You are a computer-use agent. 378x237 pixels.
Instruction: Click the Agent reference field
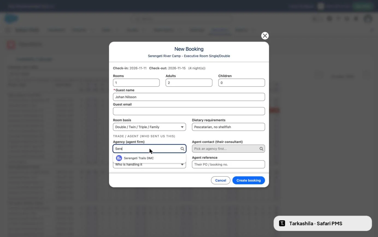pyautogui.click(x=228, y=164)
